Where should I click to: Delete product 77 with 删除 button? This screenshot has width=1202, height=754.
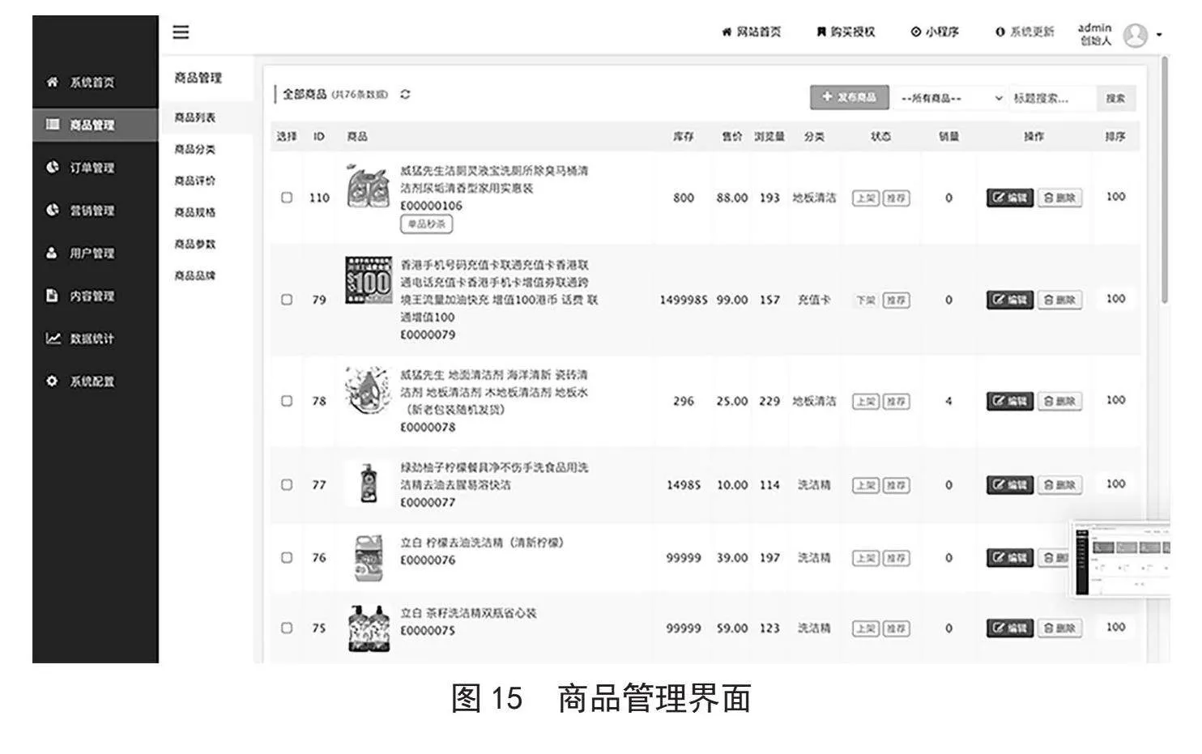(1060, 485)
